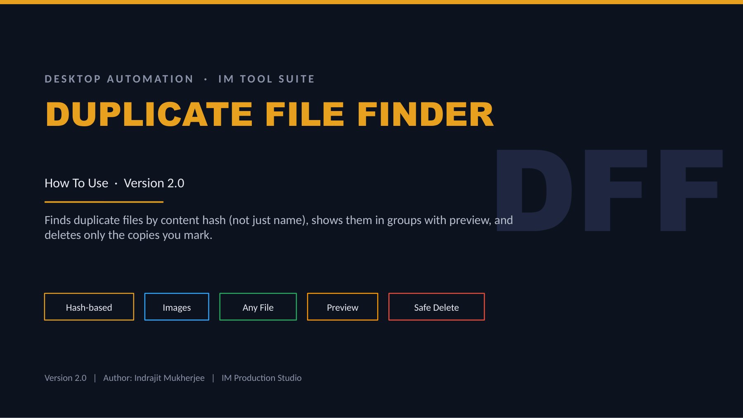Choose the Preview tag box
The image size is (743, 418).
tap(343, 307)
